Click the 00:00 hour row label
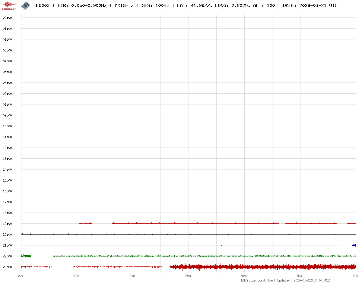Image resolution: width=362 pixels, height=283 pixels. 7,18
